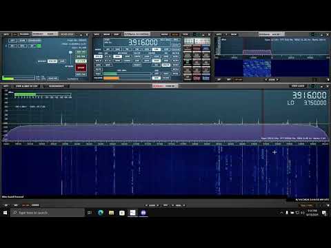Toggle the highlighted button right of the volume slider

coord(156,78)
